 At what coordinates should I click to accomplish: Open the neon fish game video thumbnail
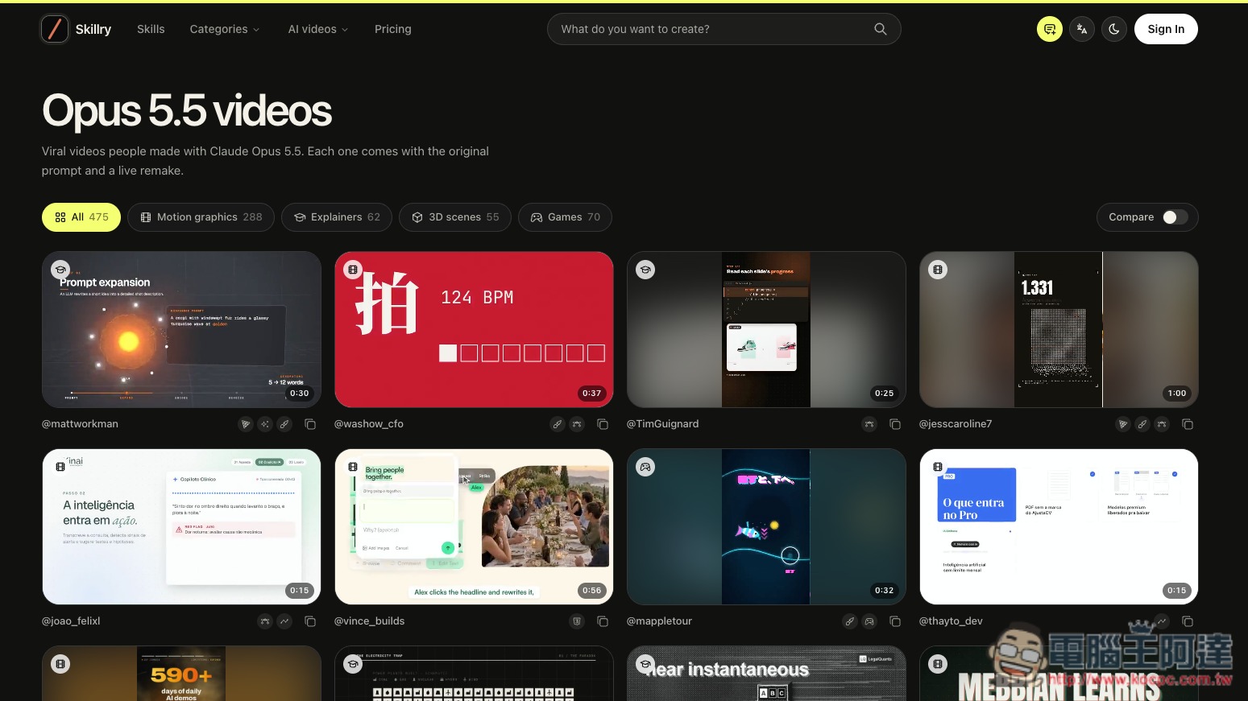[766, 526]
